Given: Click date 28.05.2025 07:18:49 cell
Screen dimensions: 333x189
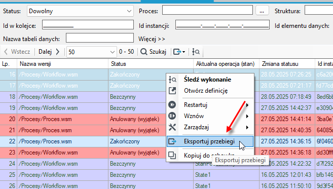Looking at the screenshot, I should [x=286, y=97].
